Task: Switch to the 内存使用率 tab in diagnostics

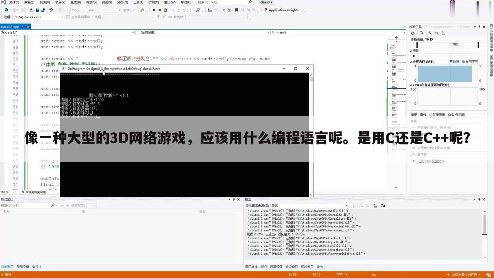Action: click(x=437, y=115)
